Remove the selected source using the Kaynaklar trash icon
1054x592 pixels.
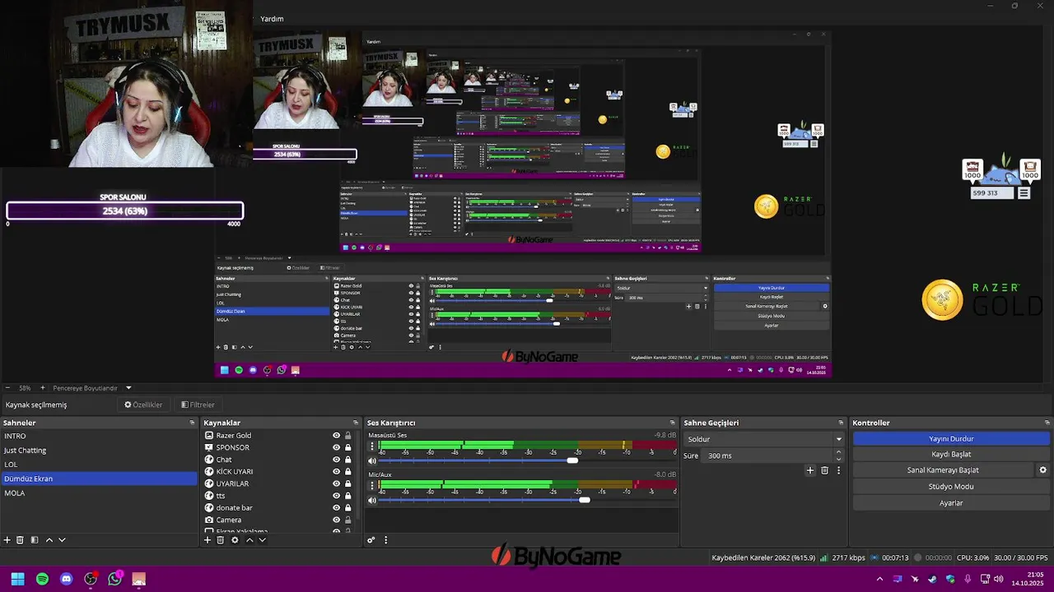coord(221,540)
